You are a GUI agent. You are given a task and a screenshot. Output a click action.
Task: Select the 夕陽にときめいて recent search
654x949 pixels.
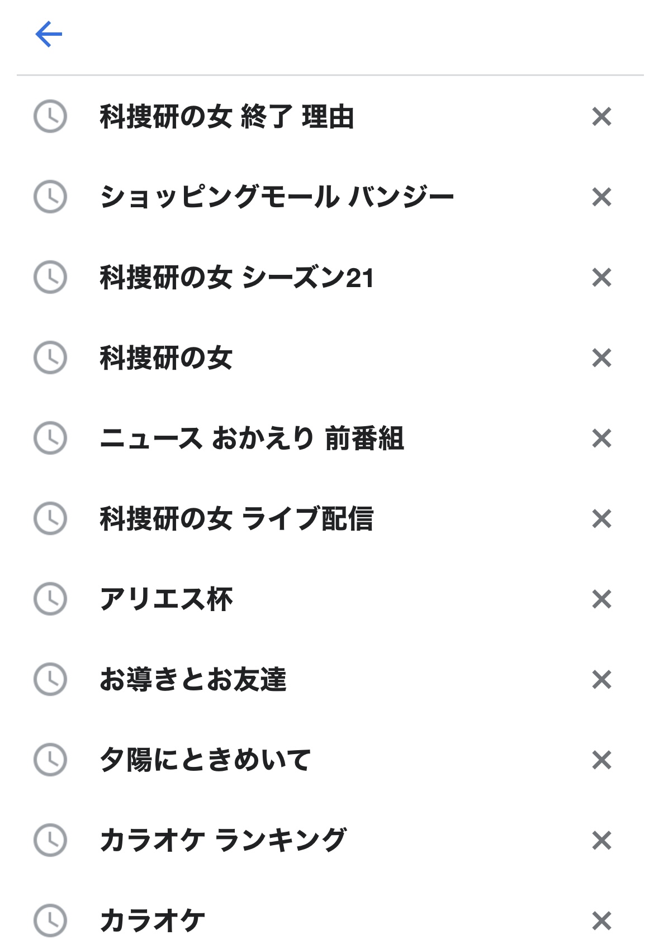click(205, 760)
